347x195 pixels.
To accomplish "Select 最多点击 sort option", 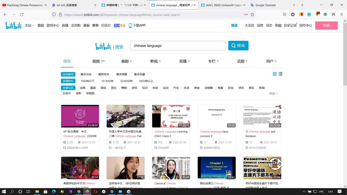I will (86, 74).
